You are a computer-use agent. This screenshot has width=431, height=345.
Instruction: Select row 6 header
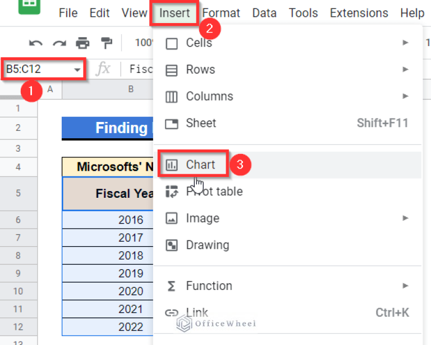coord(19,220)
